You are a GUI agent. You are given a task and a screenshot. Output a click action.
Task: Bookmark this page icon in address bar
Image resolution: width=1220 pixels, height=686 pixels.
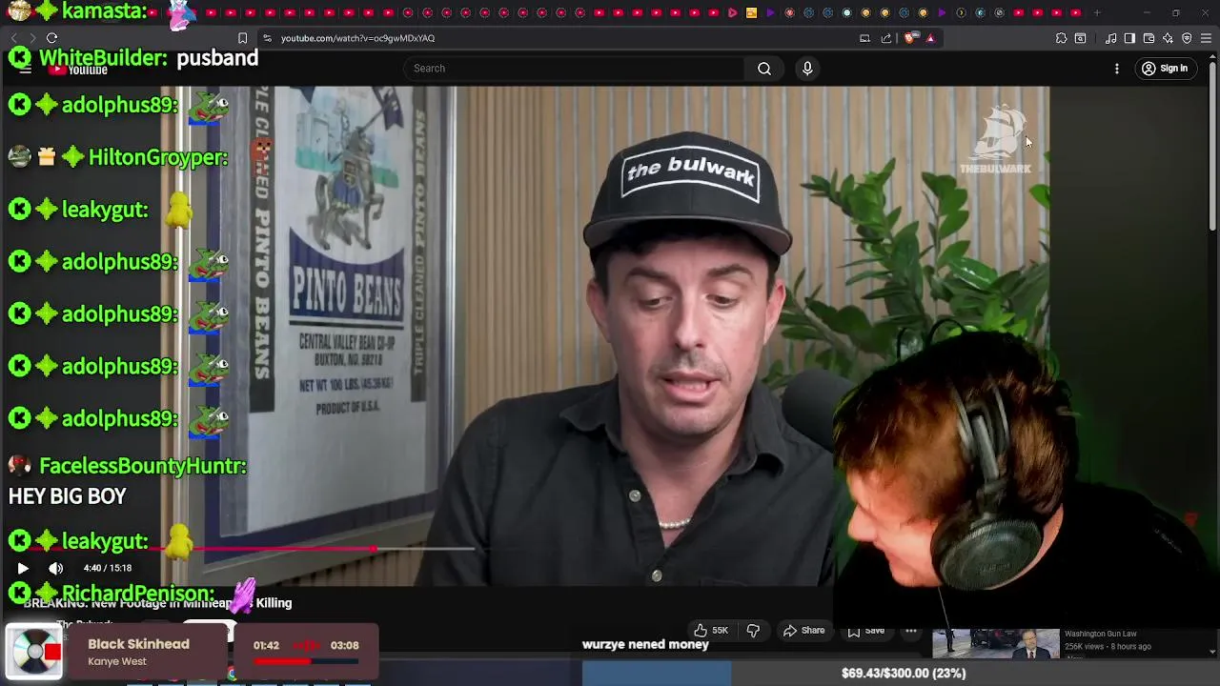point(242,38)
